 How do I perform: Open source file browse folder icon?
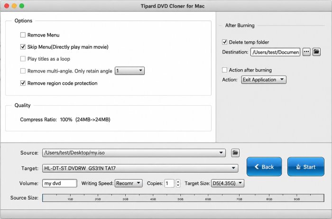(x=235, y=153)
